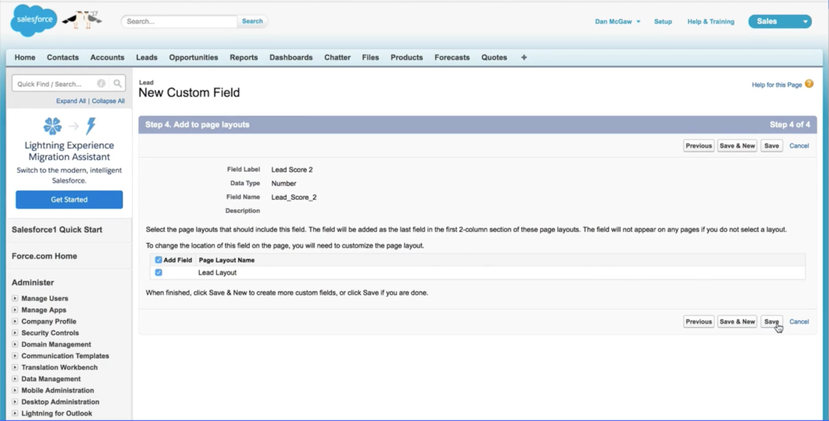Click the Lightning bolt migration icon
The image size is (829, 421).
(91, 126)
